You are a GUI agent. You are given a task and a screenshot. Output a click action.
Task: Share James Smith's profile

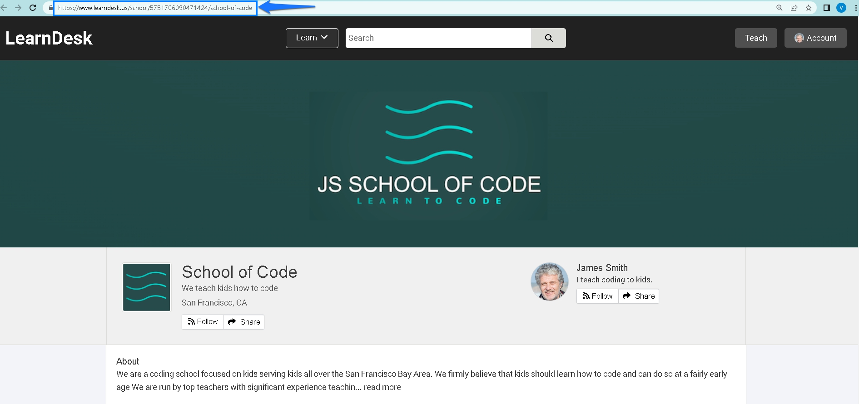click(x=639, y=296)
